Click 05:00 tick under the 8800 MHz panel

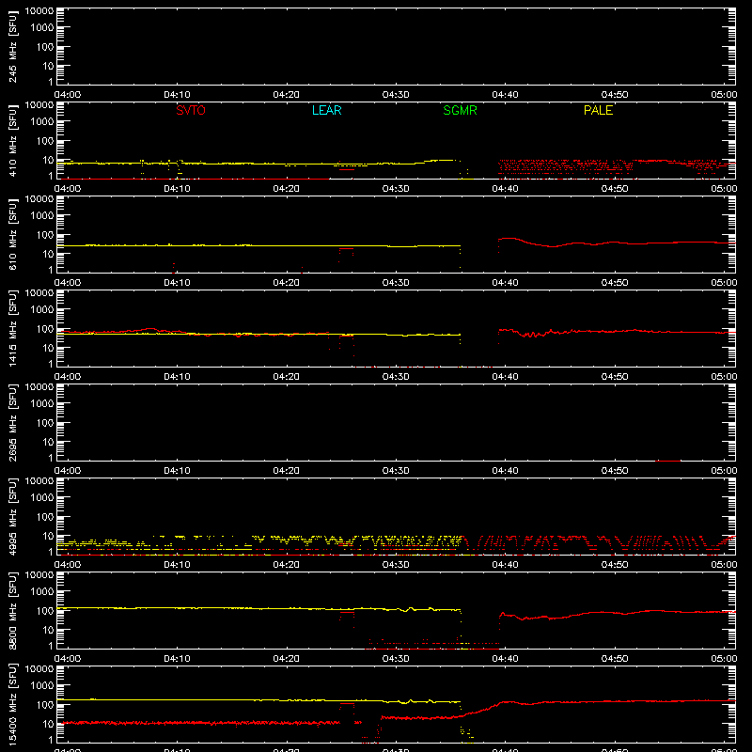(x=724, y=659)
